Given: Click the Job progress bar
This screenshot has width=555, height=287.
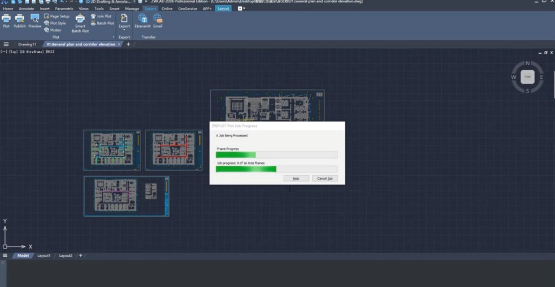Looking at the screenshot, I should pyautogui.click(x=277, y=169).
